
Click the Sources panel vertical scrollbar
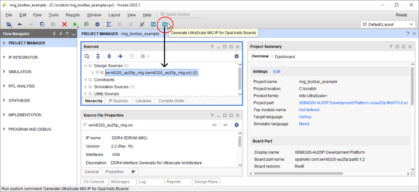coord(240,78)
